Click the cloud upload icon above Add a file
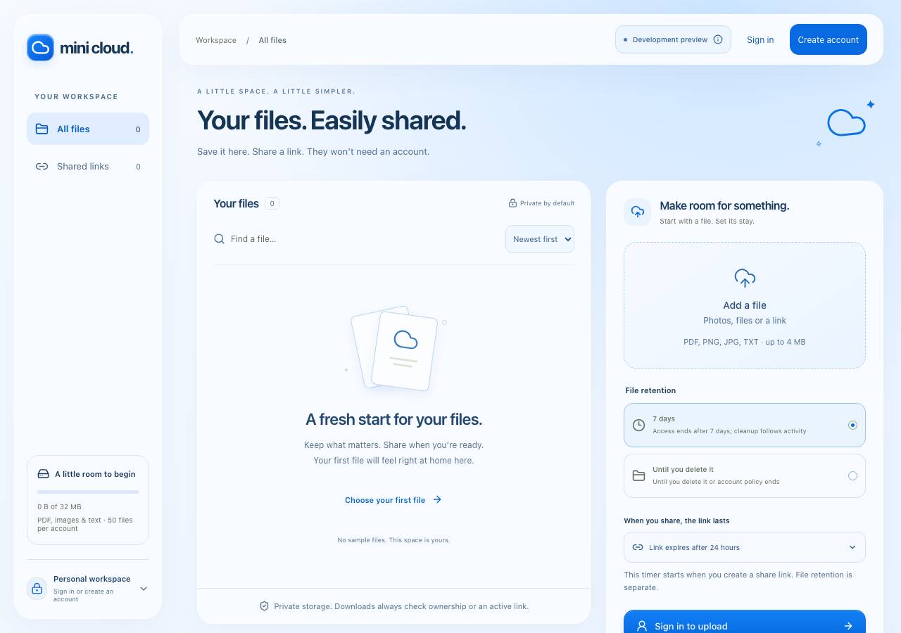This screenshot has height=633, width=901. (x=745, y=279)
